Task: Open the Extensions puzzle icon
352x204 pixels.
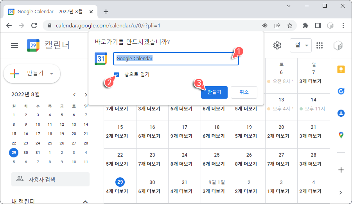Action: tap(305, 25)
